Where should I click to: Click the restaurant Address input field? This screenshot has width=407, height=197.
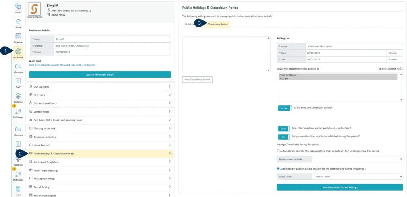pos(112,45)
